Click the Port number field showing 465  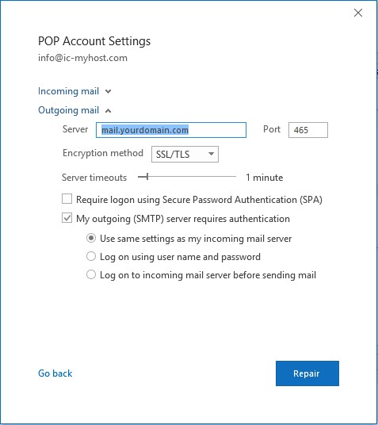click(x=308, y=130)
